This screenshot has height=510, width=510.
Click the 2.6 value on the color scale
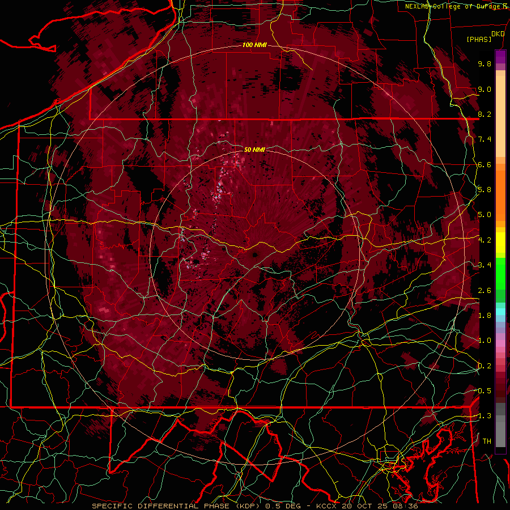[484, 291]
